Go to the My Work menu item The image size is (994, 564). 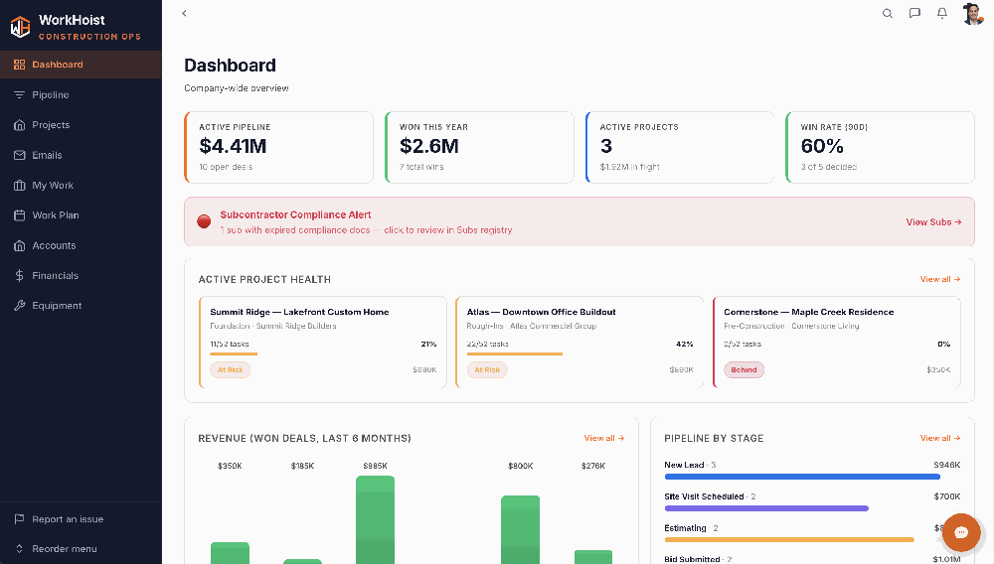click(82, 186)
